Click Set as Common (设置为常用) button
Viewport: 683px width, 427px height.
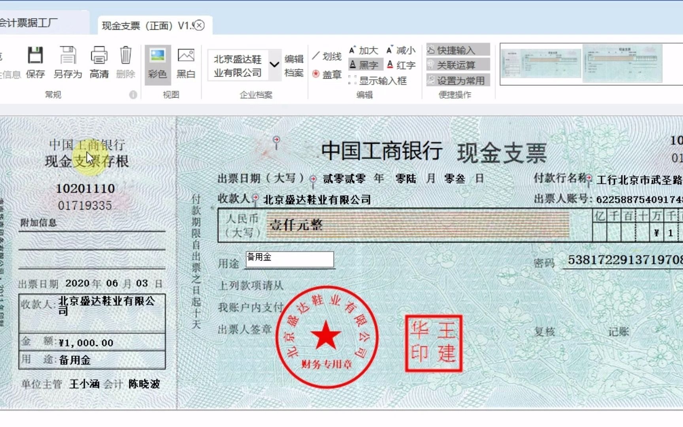click(x=458, y=80)
